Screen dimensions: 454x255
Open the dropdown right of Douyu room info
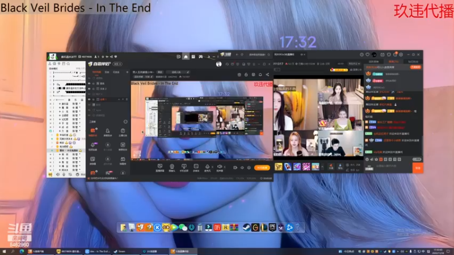(354, 63)
